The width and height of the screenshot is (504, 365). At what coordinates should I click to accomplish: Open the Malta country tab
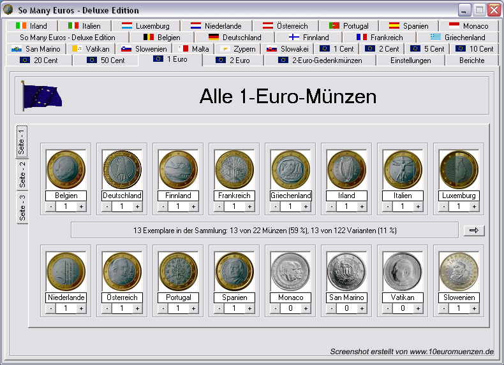[x=194, y=49]
